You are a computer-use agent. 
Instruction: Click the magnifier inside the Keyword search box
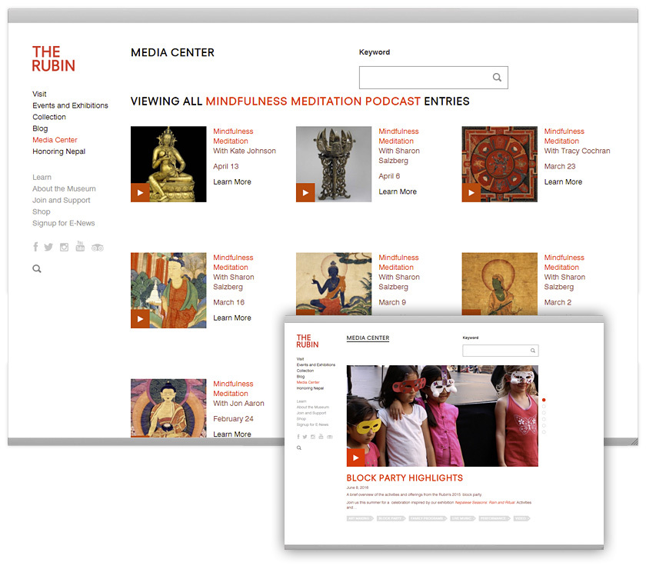point(497,78)
